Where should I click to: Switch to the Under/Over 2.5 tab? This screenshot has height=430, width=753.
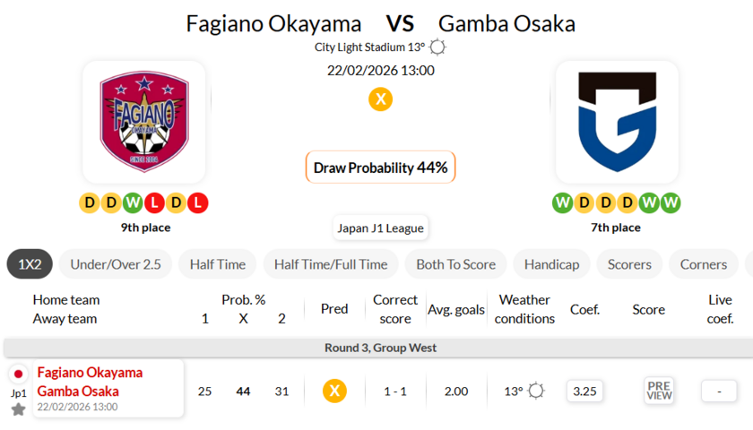116,264
